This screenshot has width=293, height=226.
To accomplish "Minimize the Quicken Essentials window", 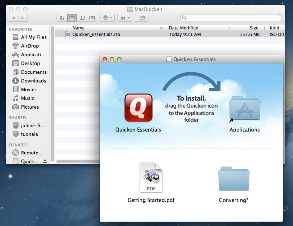I will [x=112, y=59].
